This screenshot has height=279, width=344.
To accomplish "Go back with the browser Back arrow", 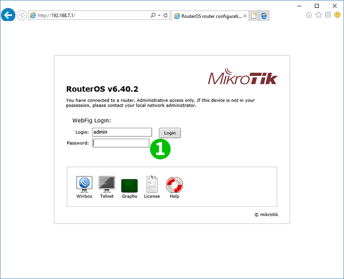I will [8, 15].
